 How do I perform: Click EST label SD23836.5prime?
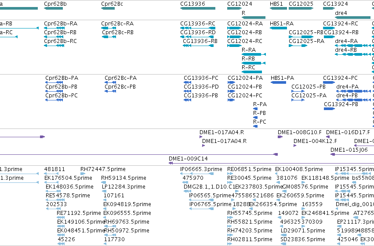pyautogui.click(x=303, y=239)
